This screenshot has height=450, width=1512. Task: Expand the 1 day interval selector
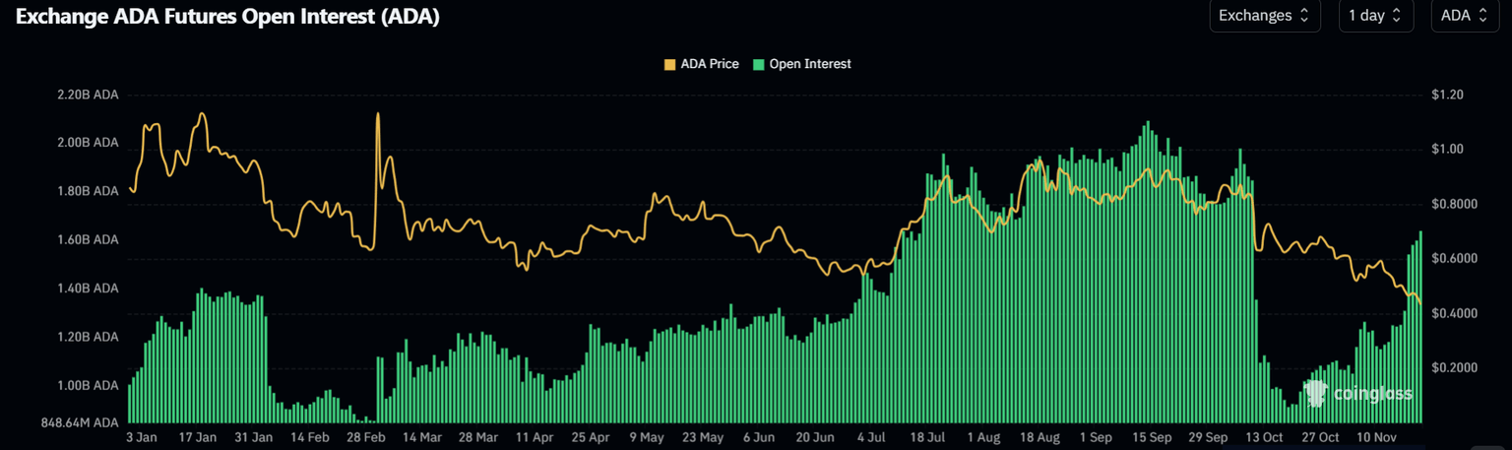(x=1375, y=16)
